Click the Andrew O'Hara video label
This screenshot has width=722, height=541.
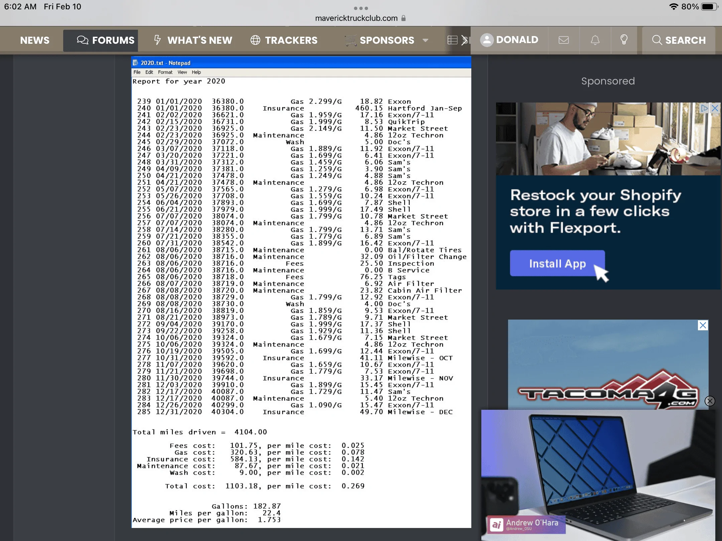[x=526, y=524]
